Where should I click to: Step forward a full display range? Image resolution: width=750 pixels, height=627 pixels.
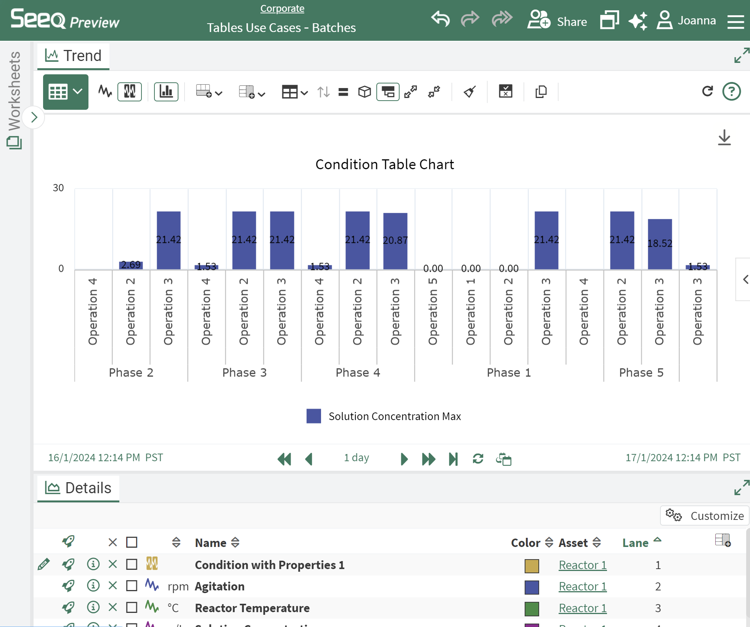429,459
